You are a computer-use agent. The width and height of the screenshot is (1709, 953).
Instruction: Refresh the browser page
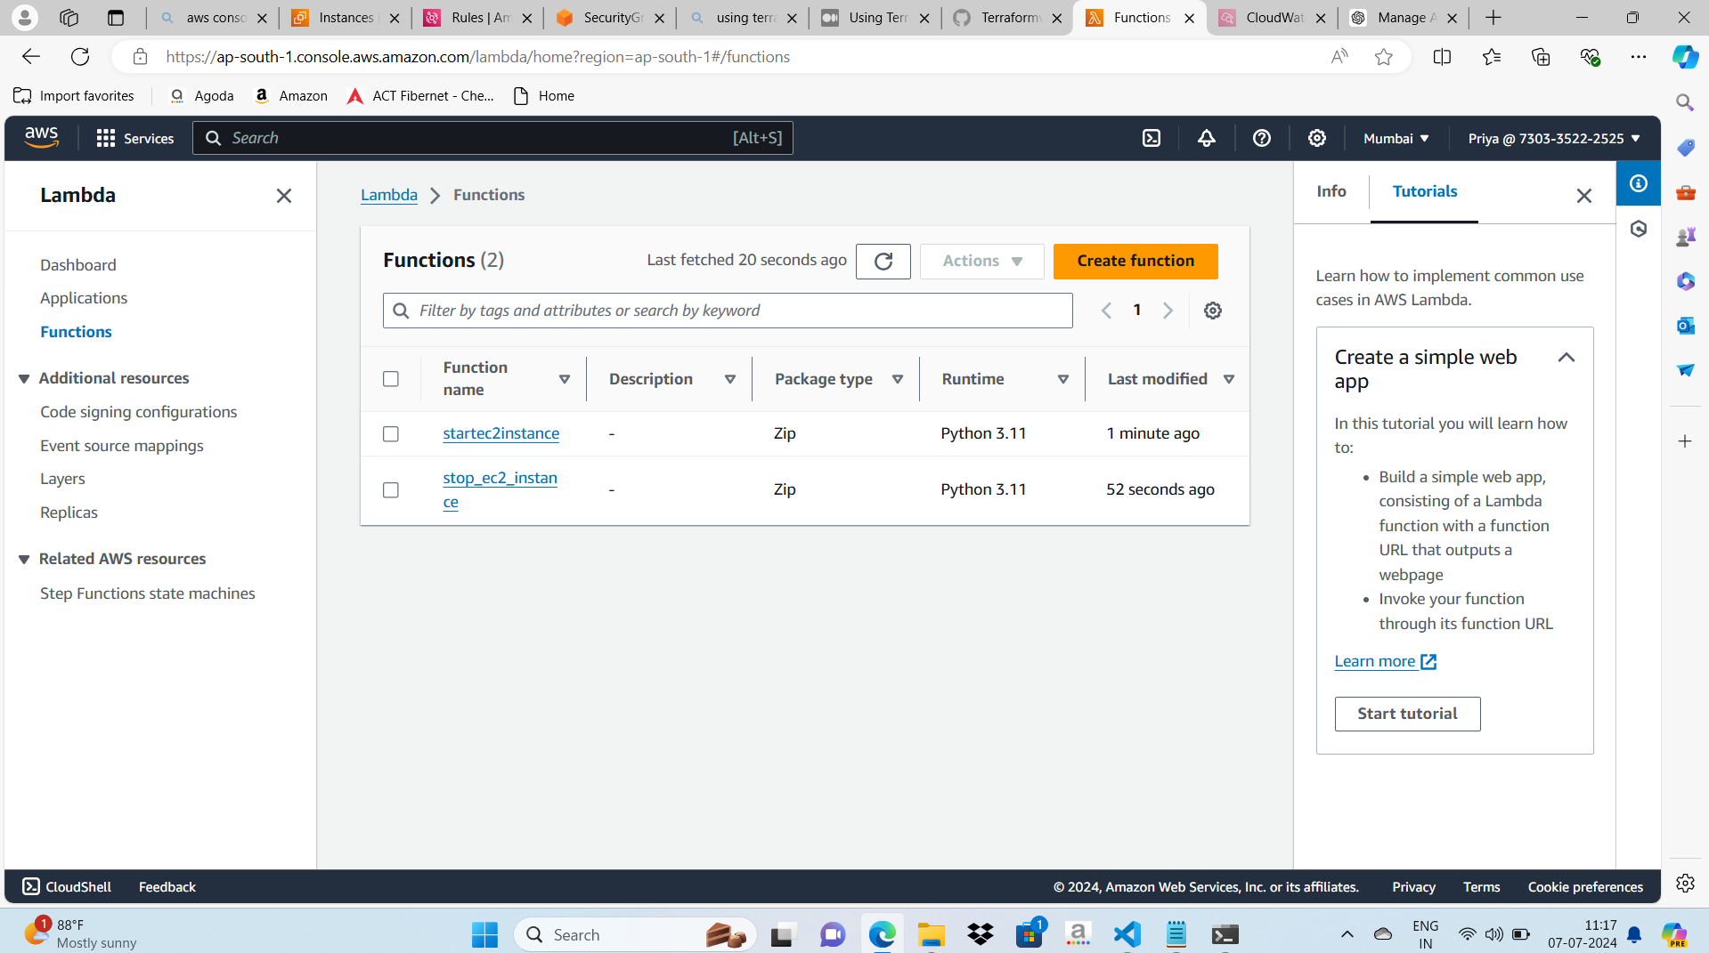coord(80,57)
